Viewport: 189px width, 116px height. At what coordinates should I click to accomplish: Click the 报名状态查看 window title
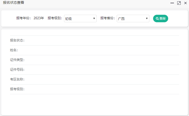point(14,2)
